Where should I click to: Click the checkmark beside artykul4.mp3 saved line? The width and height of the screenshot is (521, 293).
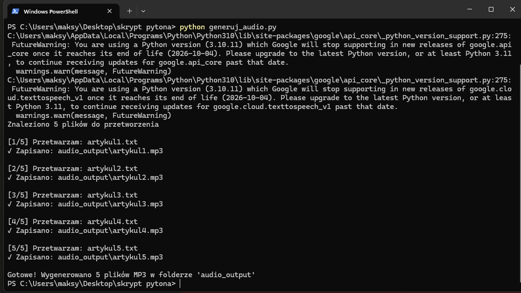pyautogui.click(x=10, y=230)
